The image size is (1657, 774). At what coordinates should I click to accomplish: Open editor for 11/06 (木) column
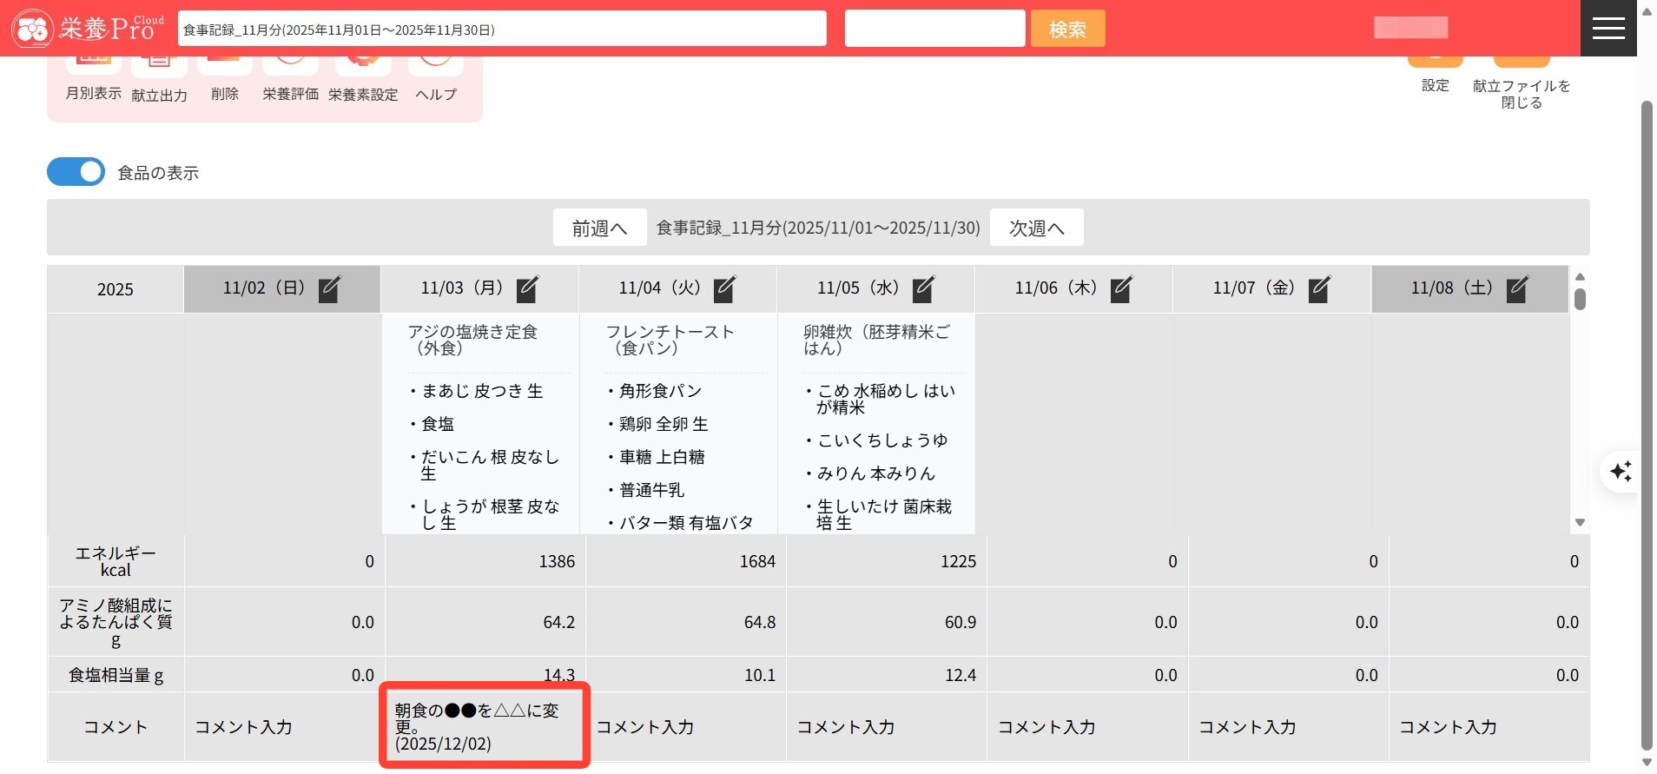(1121, 288)
